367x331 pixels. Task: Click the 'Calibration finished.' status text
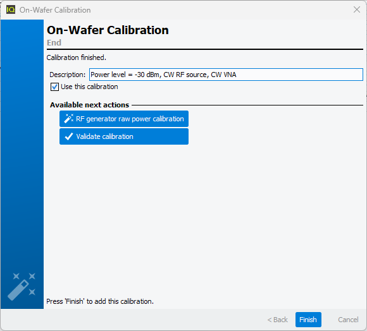point(77,57)
